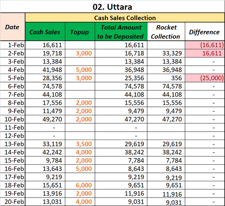Select the 'Date' header cell

(13, 27)
